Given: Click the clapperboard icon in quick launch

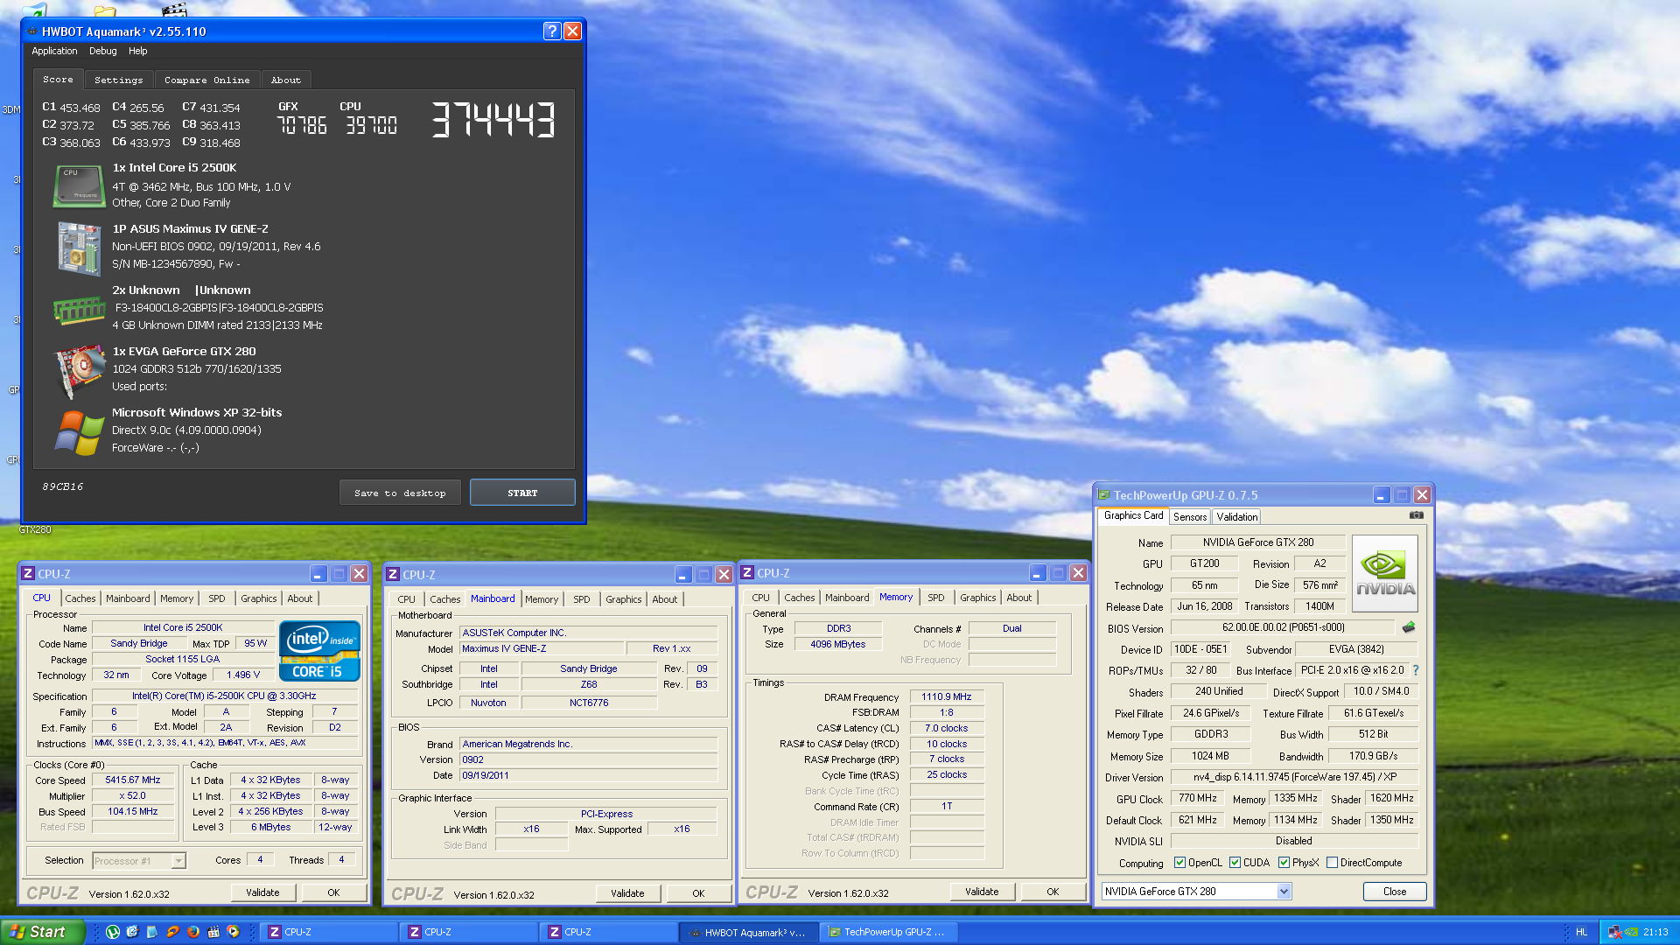Looking at the screenshot, I should click(213, 932).
